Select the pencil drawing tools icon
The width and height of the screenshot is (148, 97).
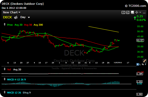(144, 61)
